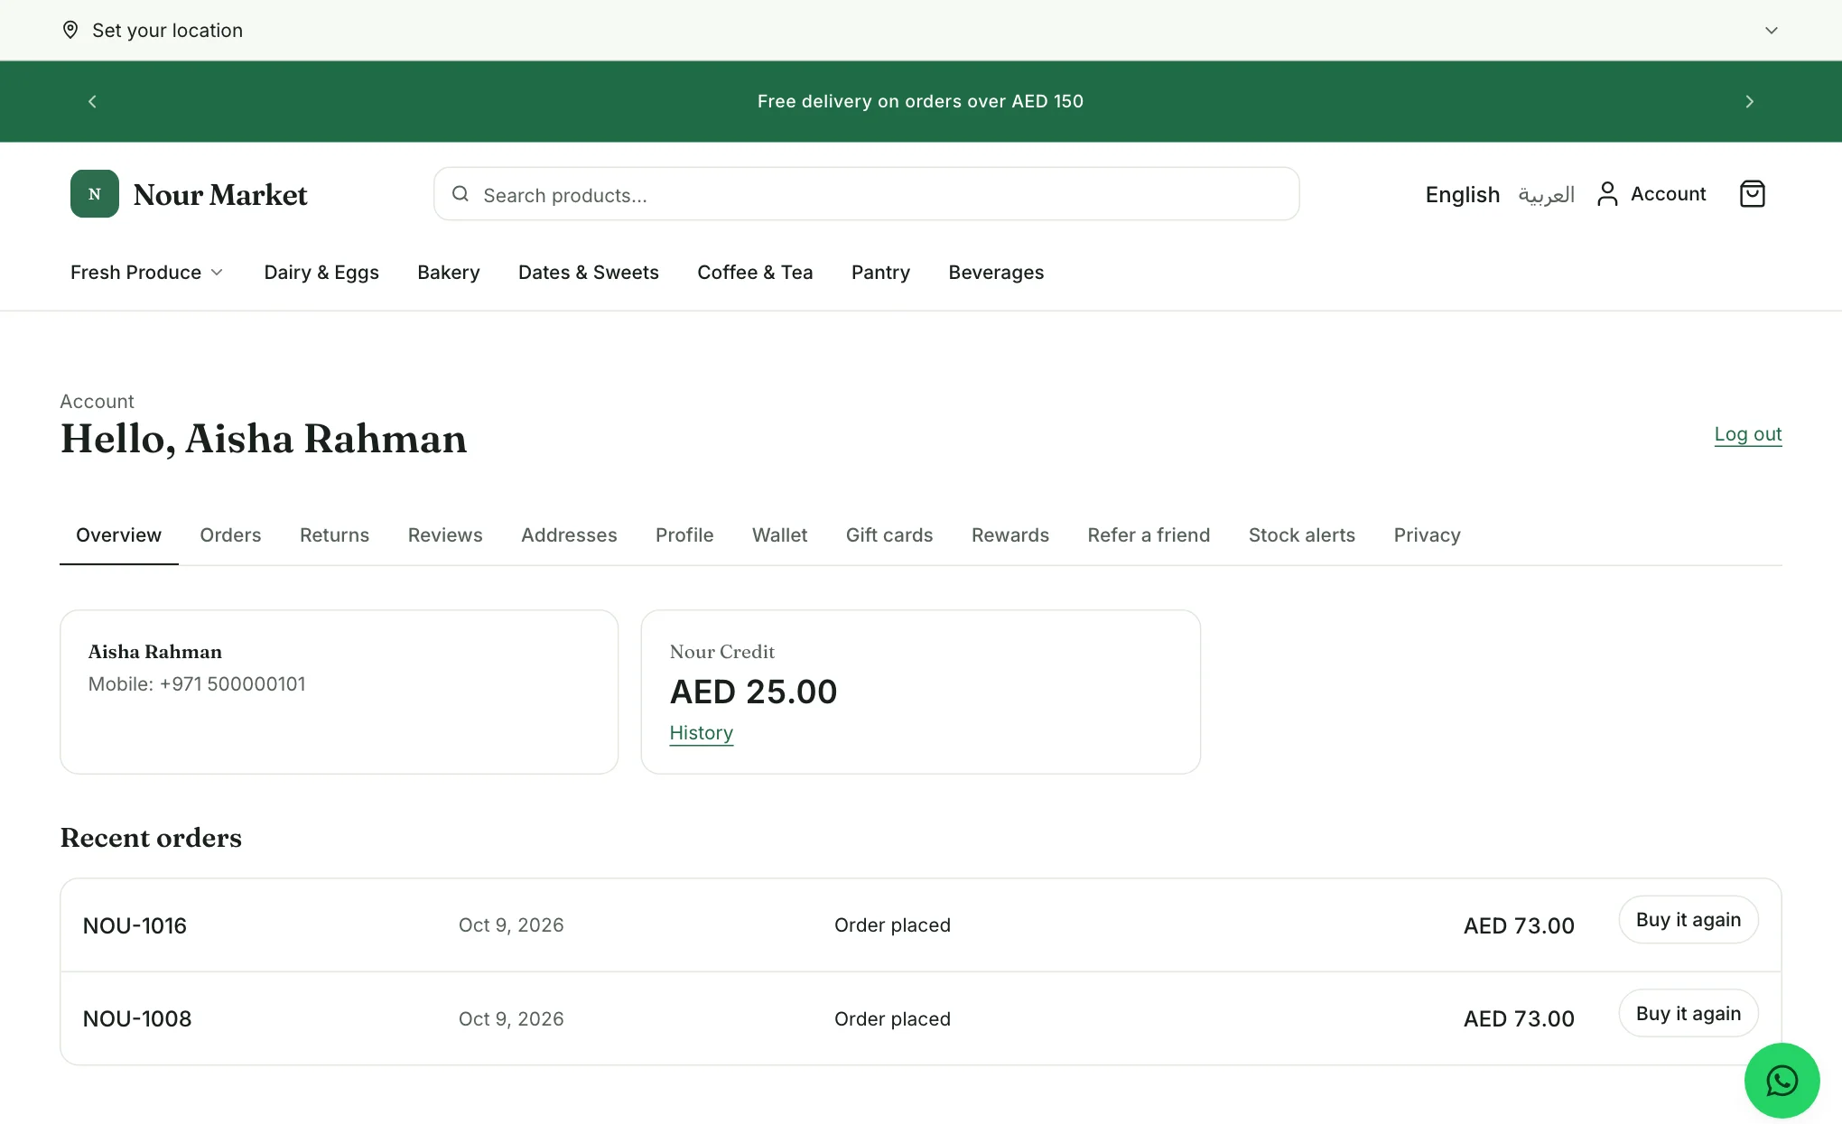The image size is (1842, 1124).
Task: Switch to Refer a friend tab
Action: tap(1149, 535)
